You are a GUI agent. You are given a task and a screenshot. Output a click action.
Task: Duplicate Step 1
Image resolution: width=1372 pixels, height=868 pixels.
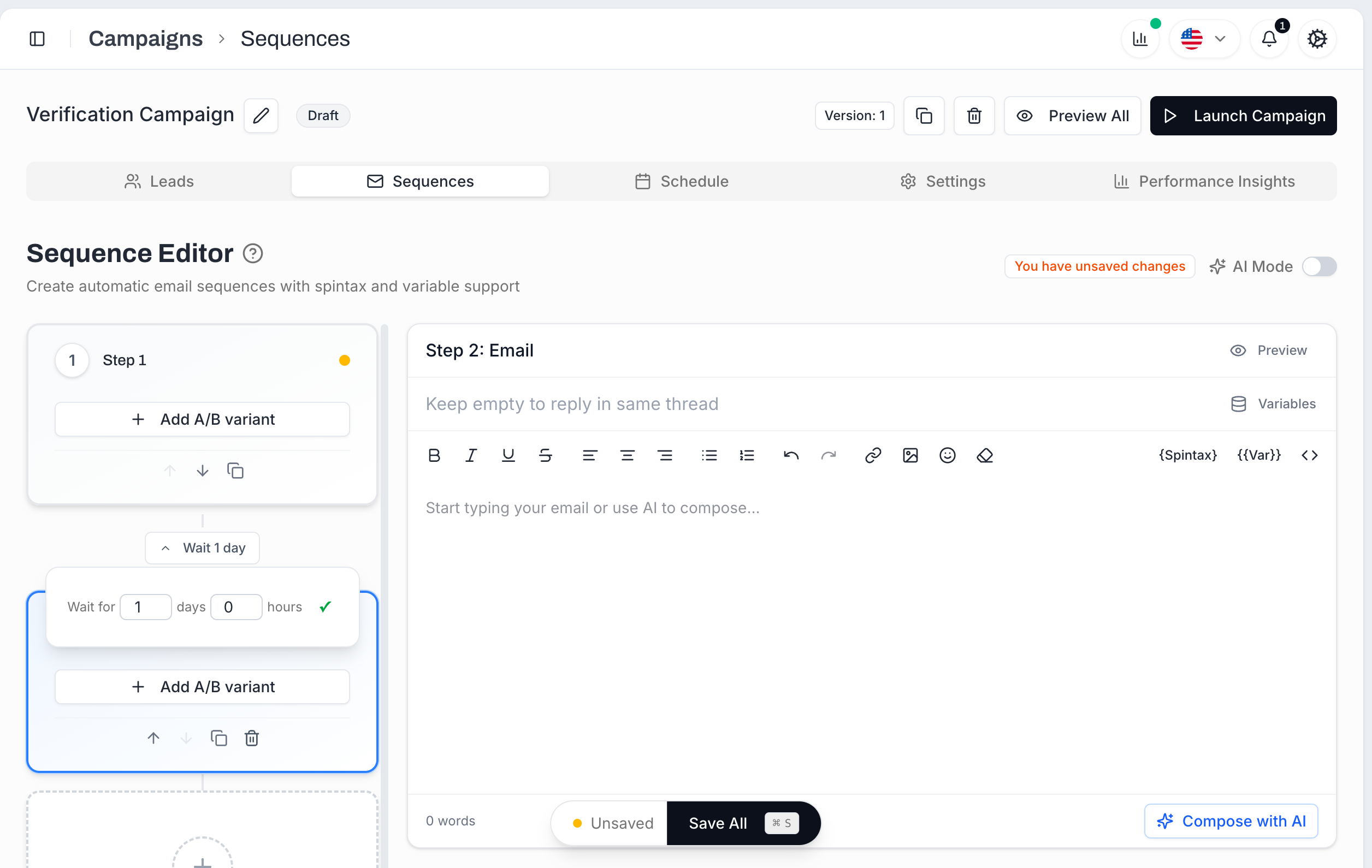pyautogui.click(x=235, y=471)
